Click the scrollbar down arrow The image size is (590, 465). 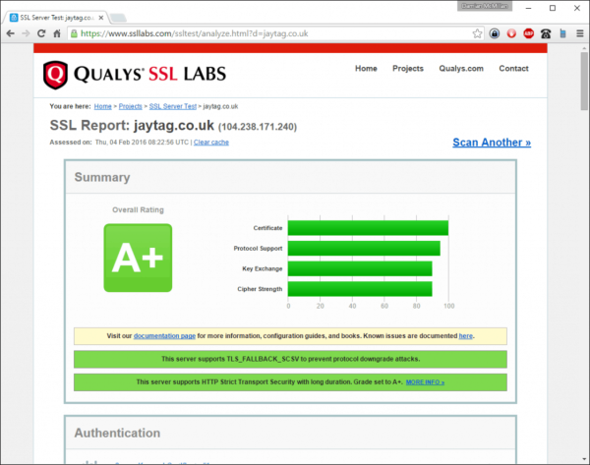(x=584, y=459)
